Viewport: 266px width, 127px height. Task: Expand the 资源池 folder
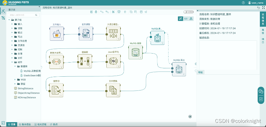click(x=12, y=45)
